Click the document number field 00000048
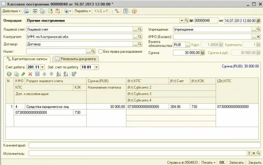 206,21
